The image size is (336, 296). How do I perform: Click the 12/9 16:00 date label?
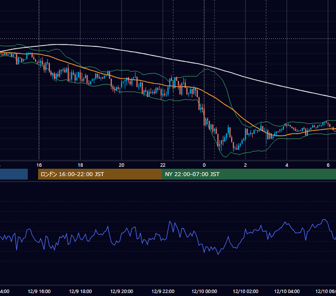pos(39,291)
